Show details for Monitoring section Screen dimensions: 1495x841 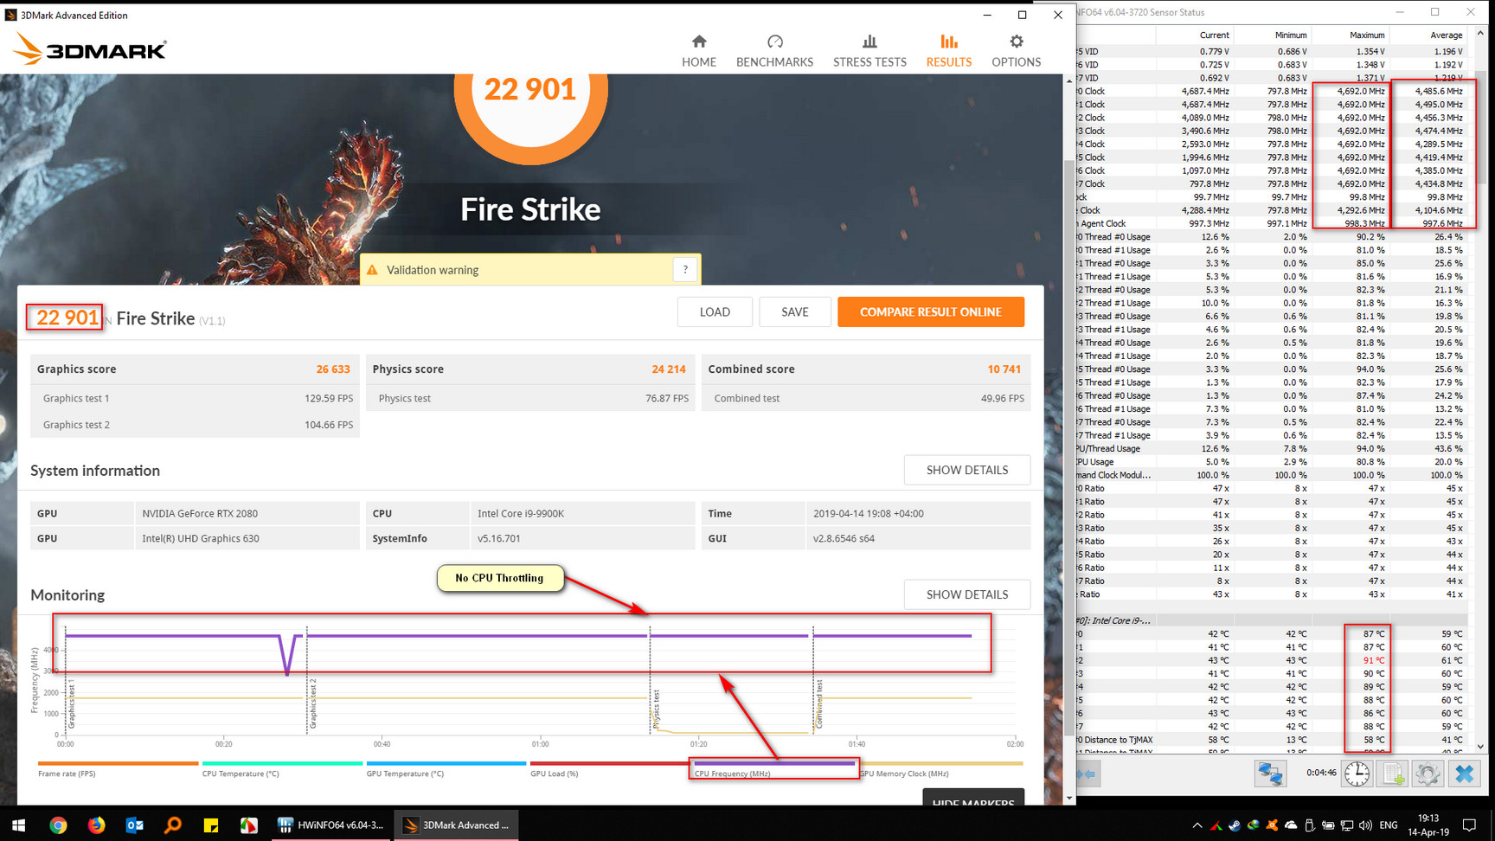[x=966, y=594]
